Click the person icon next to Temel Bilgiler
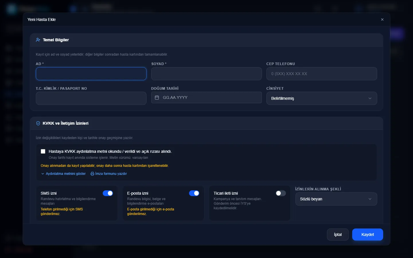Screen dimensions: 413x258 [38, 40]
